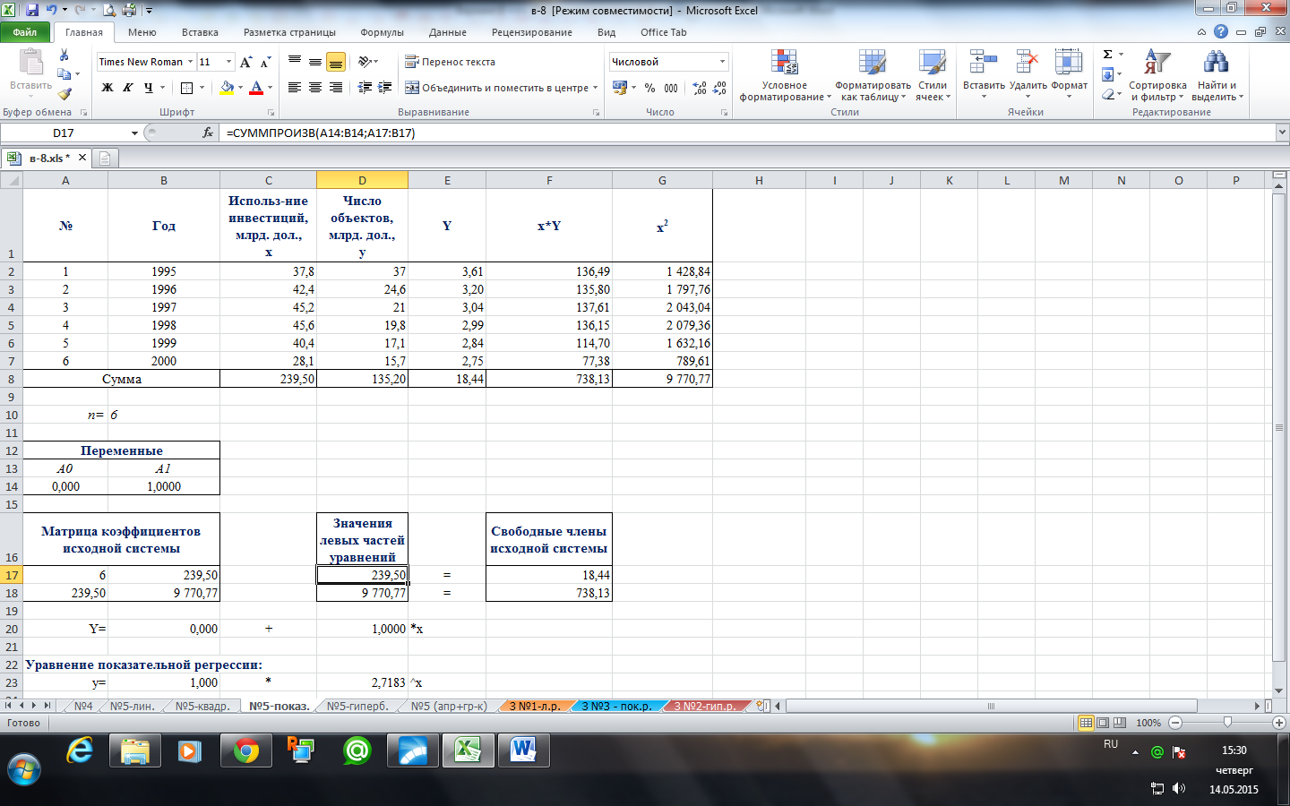
Task: Open the font size dropdown
Action: coord(229,62)
